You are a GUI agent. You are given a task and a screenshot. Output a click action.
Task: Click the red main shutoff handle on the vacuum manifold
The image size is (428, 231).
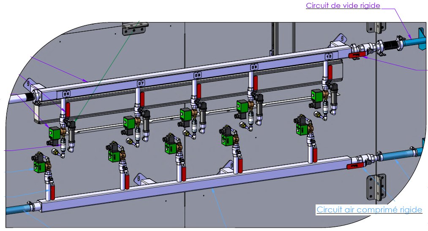coord(357,55)
